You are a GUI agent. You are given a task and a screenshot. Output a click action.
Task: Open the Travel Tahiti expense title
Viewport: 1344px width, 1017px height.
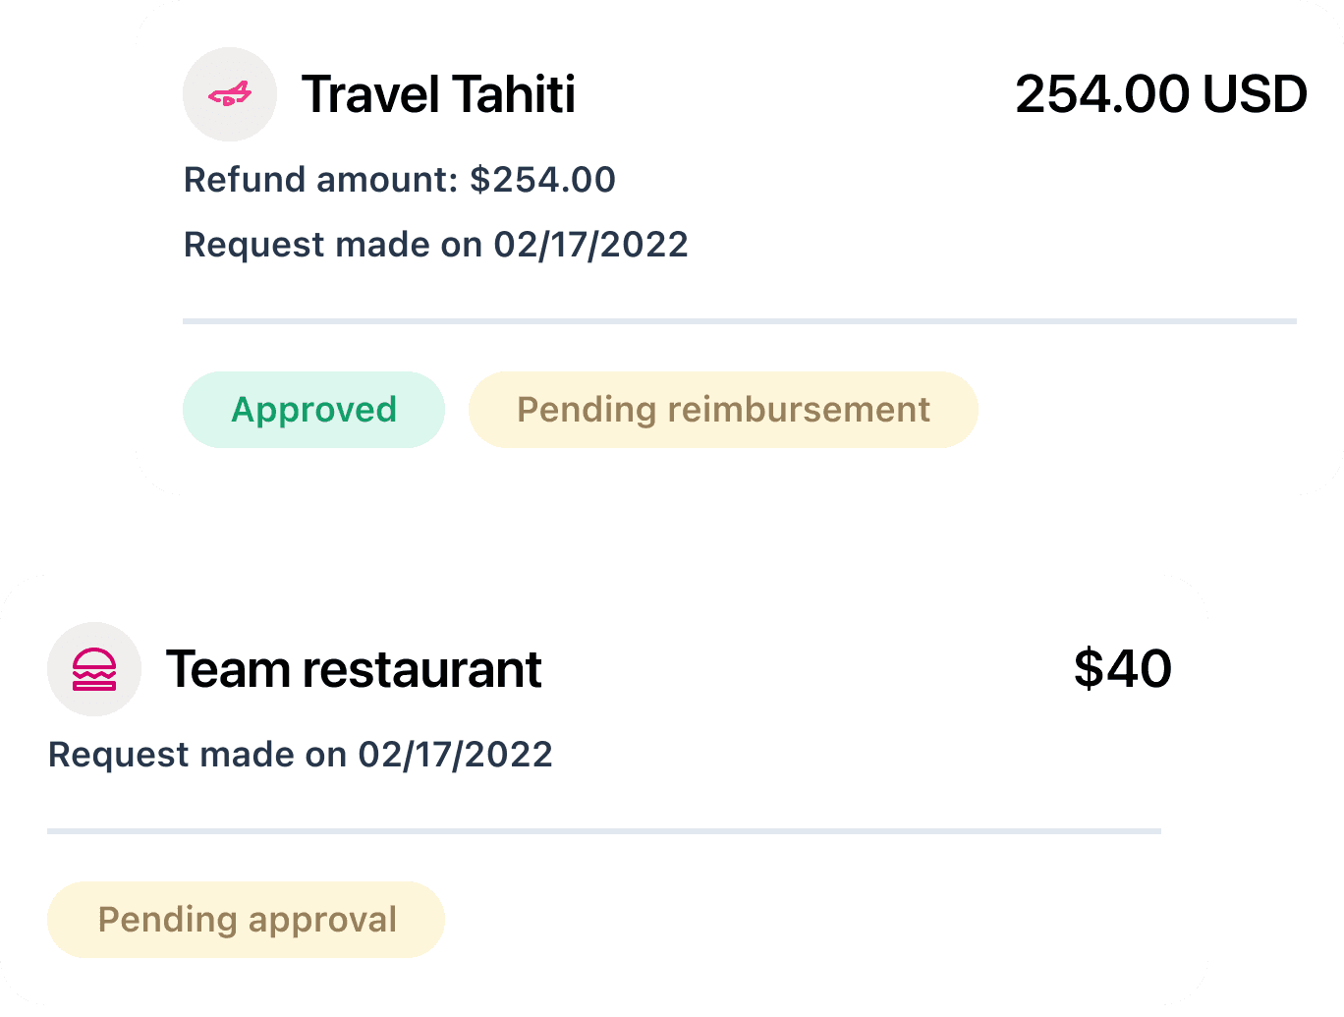point(438,94)
